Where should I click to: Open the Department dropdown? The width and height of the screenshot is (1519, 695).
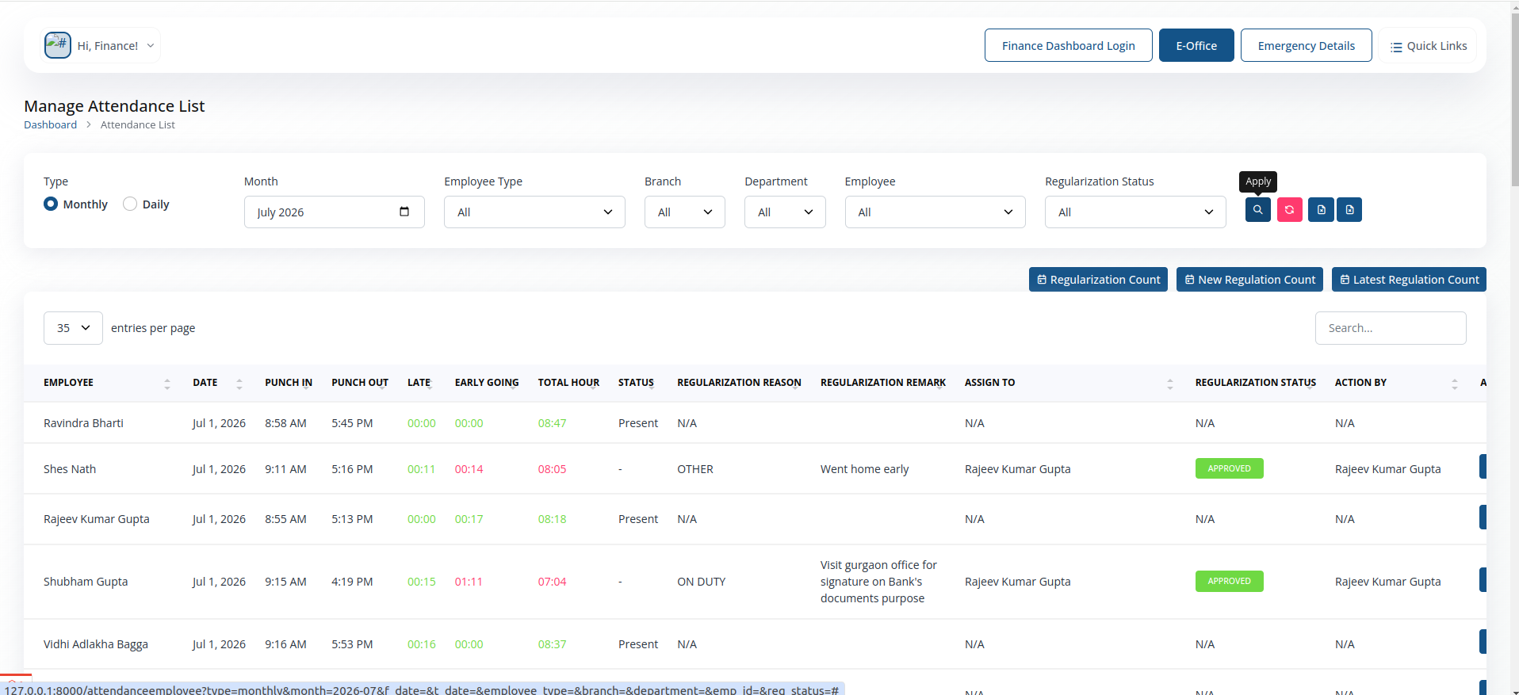(x=785, y=212)
